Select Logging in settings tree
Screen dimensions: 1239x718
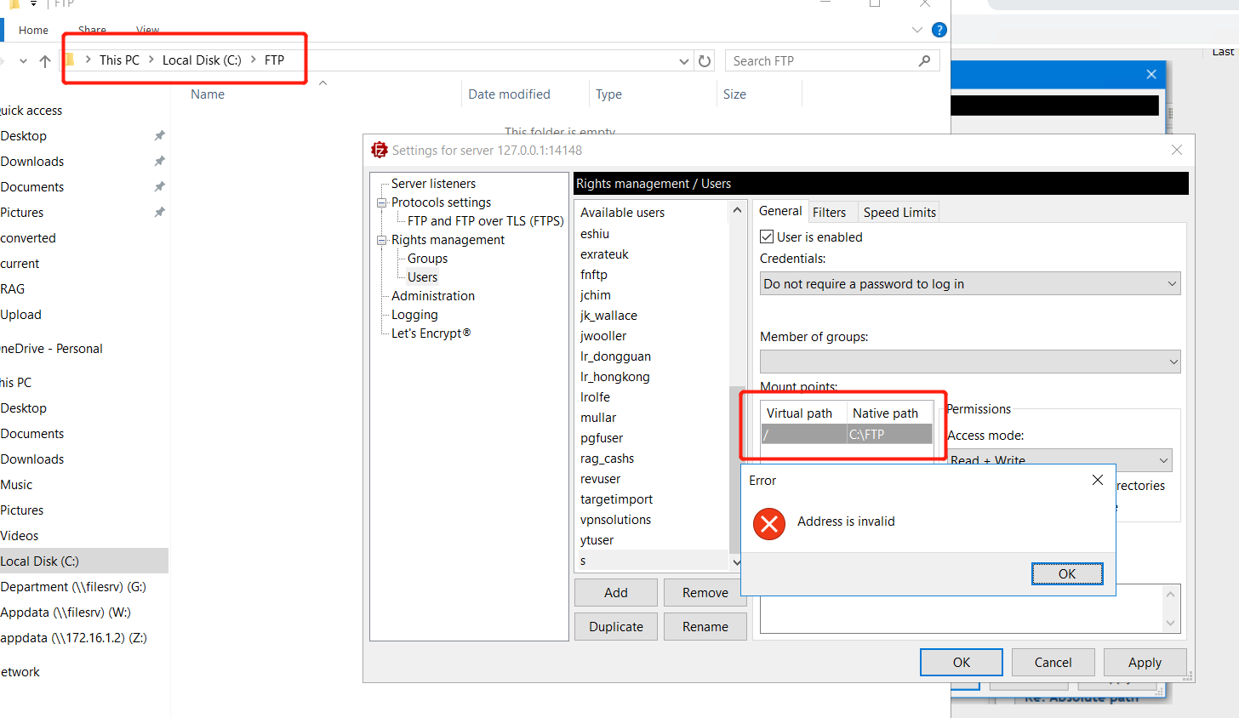pos(414,315)
